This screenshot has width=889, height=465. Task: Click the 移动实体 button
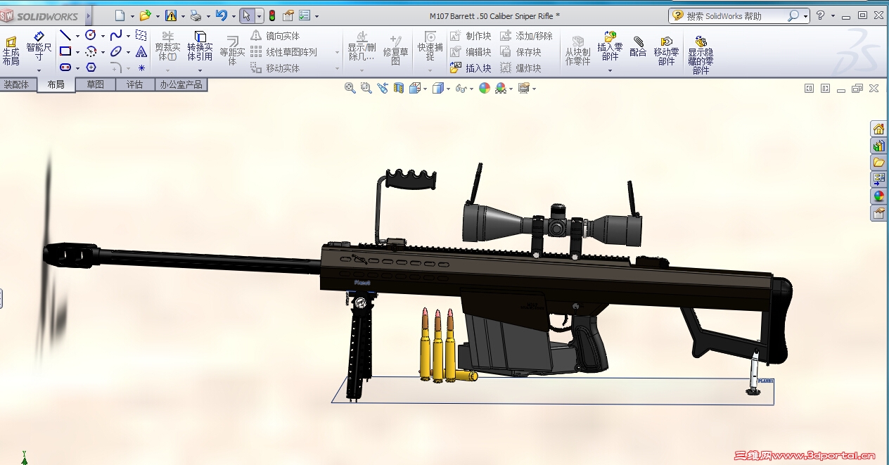275,68
